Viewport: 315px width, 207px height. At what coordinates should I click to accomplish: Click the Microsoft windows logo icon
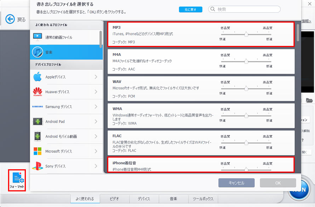pos(38,151)
